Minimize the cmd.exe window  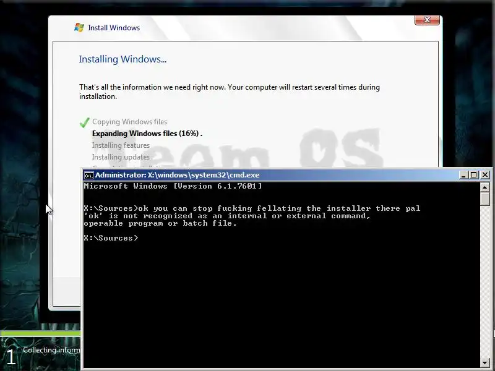pyautogui.click(x=463, y=175)
